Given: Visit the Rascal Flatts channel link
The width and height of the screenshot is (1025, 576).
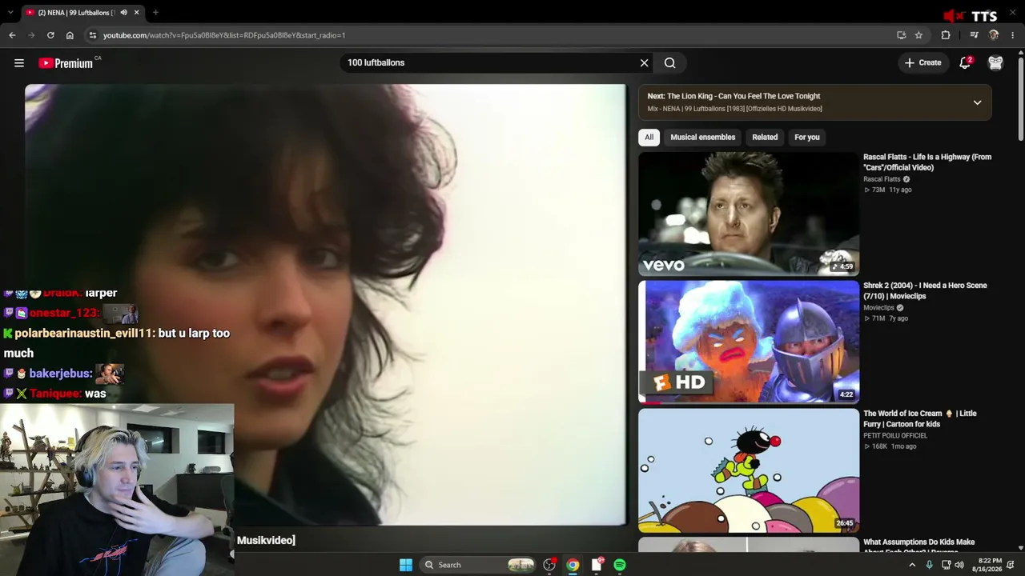Looking at the screenshot, I should point(882,179).
